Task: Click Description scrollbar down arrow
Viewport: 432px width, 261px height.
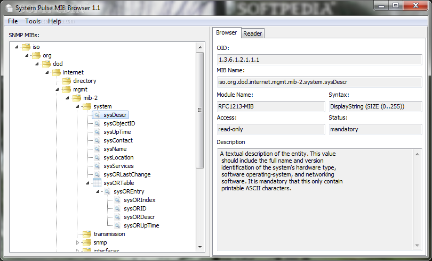Action: point(417,246)
